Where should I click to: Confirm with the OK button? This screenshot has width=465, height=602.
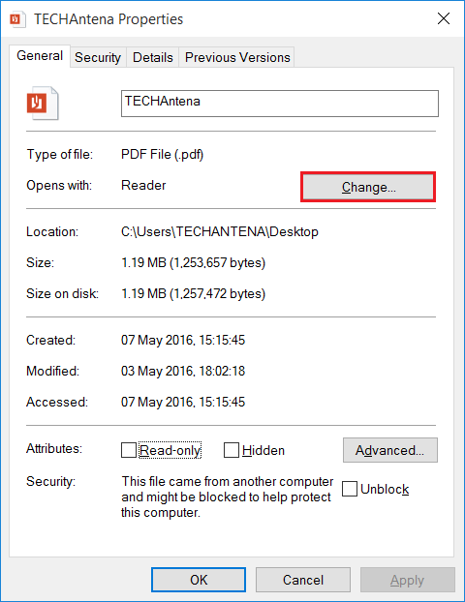click(x=199, y=580)
